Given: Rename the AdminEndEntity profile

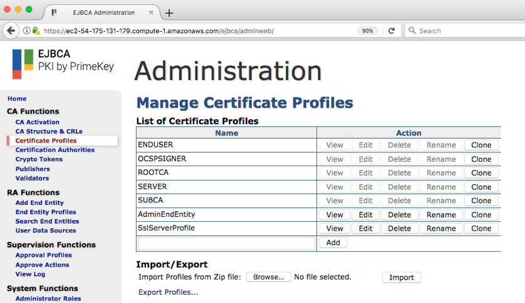Looking at the screenshot, I should tap(441, 215).
